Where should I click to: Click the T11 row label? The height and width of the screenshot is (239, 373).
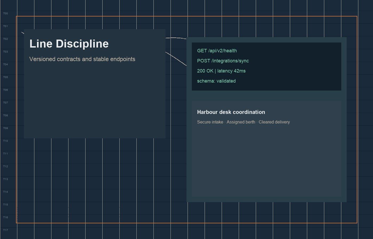click(6, 154)
